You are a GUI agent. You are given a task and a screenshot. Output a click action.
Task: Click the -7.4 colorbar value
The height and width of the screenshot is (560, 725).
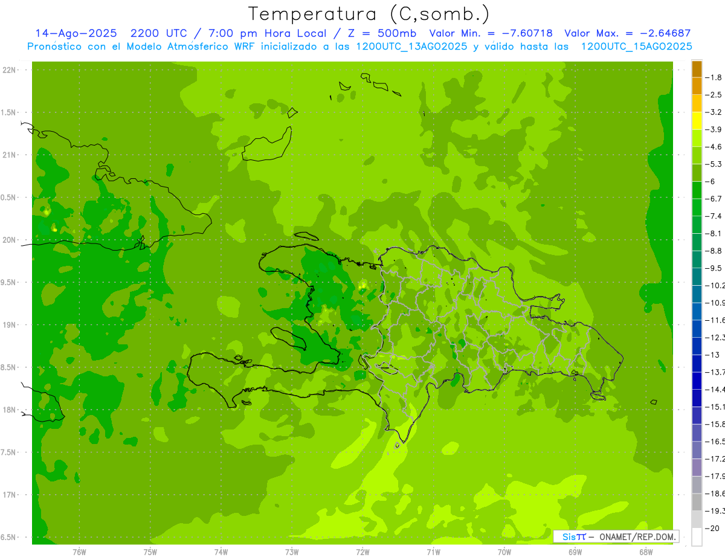point(713,216)
